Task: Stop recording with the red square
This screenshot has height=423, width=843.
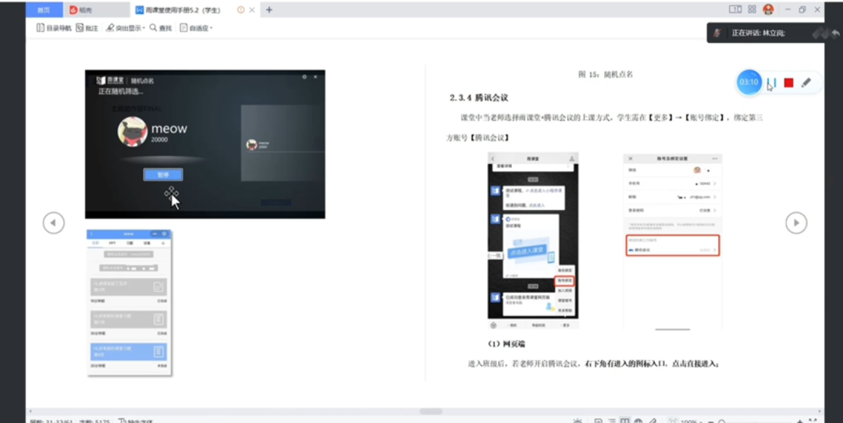Action: click(789, 83)
